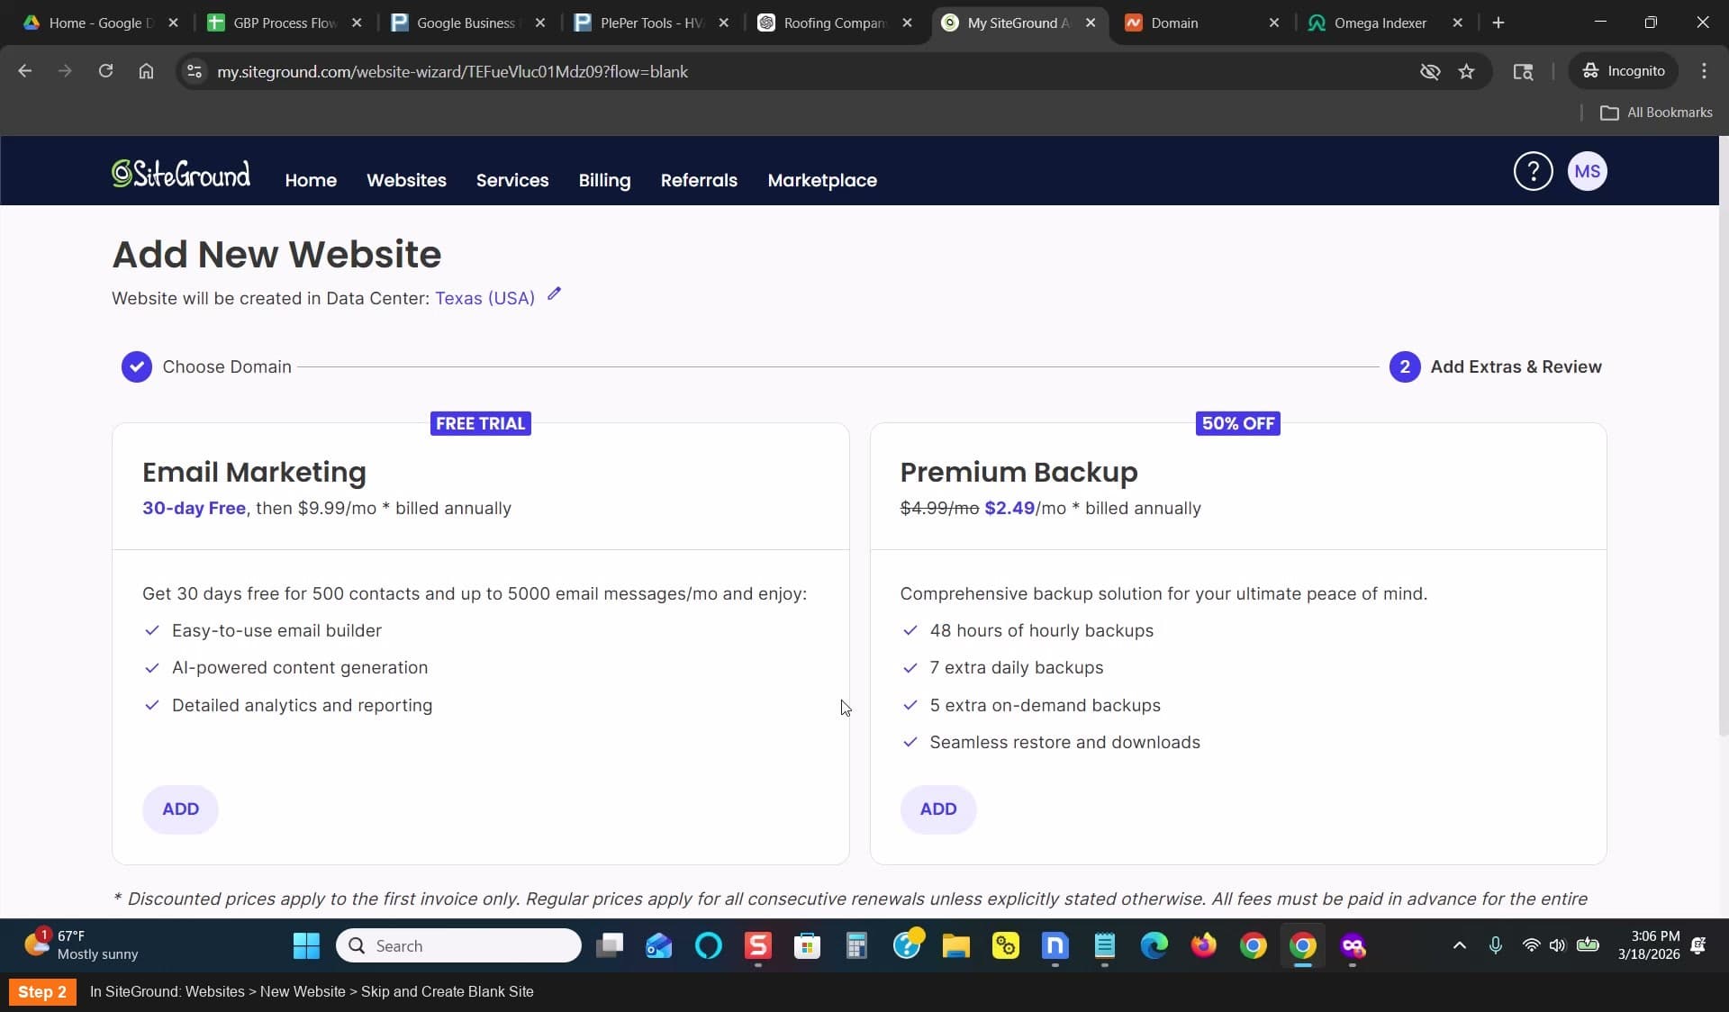1729x1012 pixels.
Task: Close the My SiteGround tab
Action: tap(1091, 23)
